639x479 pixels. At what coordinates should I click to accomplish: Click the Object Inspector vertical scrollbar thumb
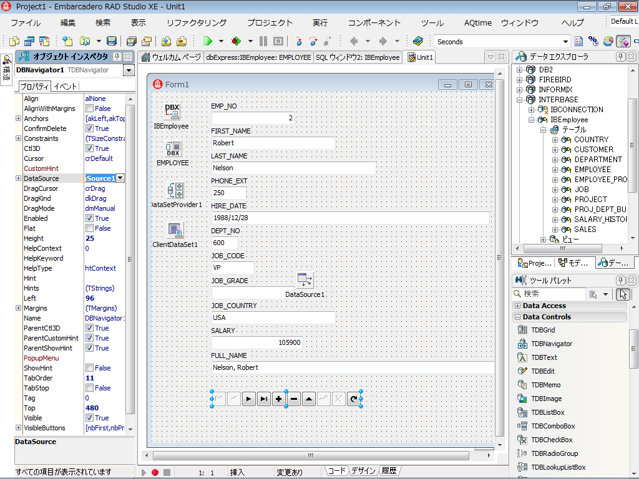[130, 259]
